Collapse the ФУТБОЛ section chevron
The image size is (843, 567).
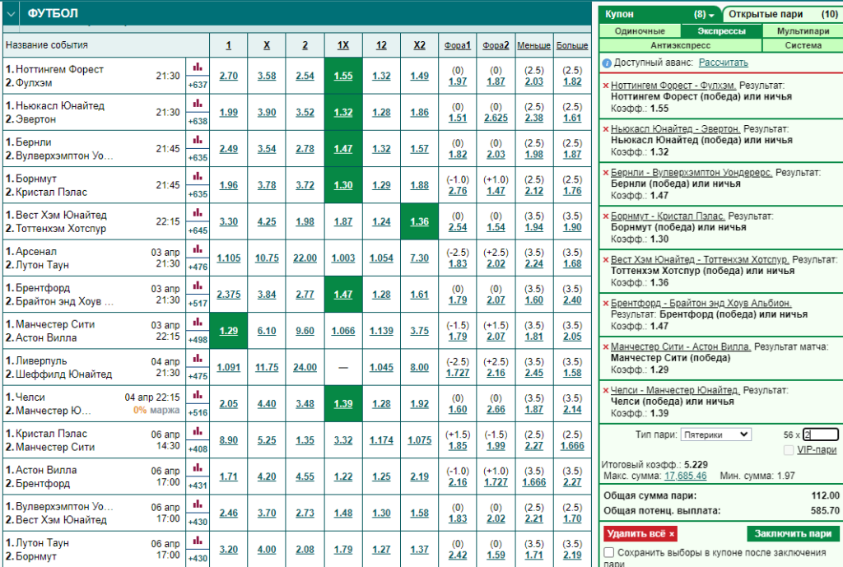click(x=10, y=13)
